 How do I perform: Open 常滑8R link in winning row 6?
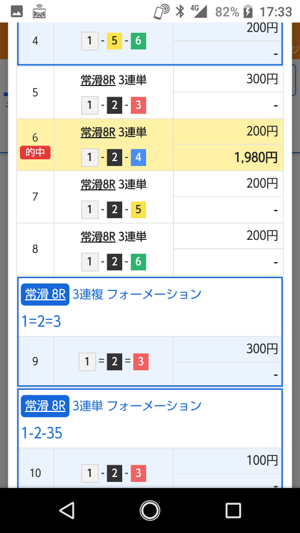[x=98, y=132]
